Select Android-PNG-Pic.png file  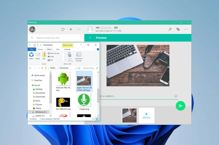pos(63,82)
